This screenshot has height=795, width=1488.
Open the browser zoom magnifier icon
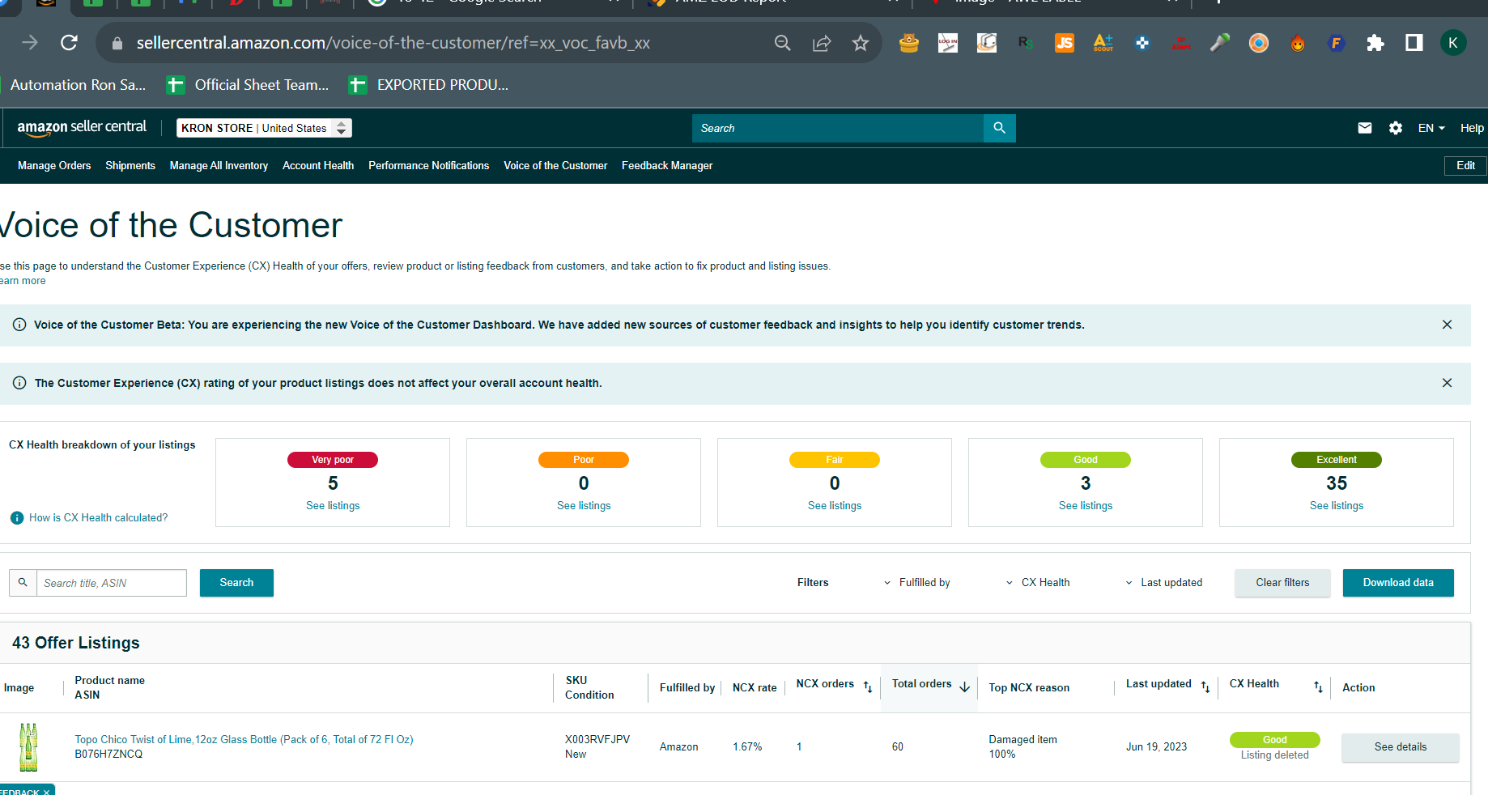782,43
